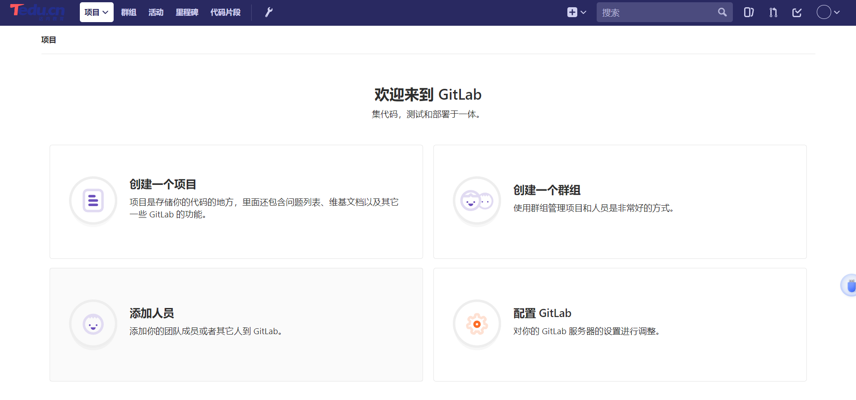Click the 对你的 GitLab 服务器 description

pos(587,331)
